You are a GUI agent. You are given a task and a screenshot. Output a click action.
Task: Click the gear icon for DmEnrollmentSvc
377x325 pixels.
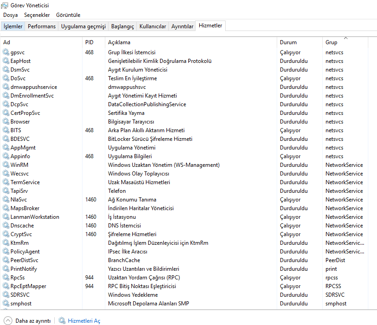tap(6, 95)
